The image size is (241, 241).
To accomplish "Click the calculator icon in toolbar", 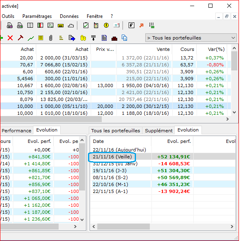I will (x=96, y=25).
